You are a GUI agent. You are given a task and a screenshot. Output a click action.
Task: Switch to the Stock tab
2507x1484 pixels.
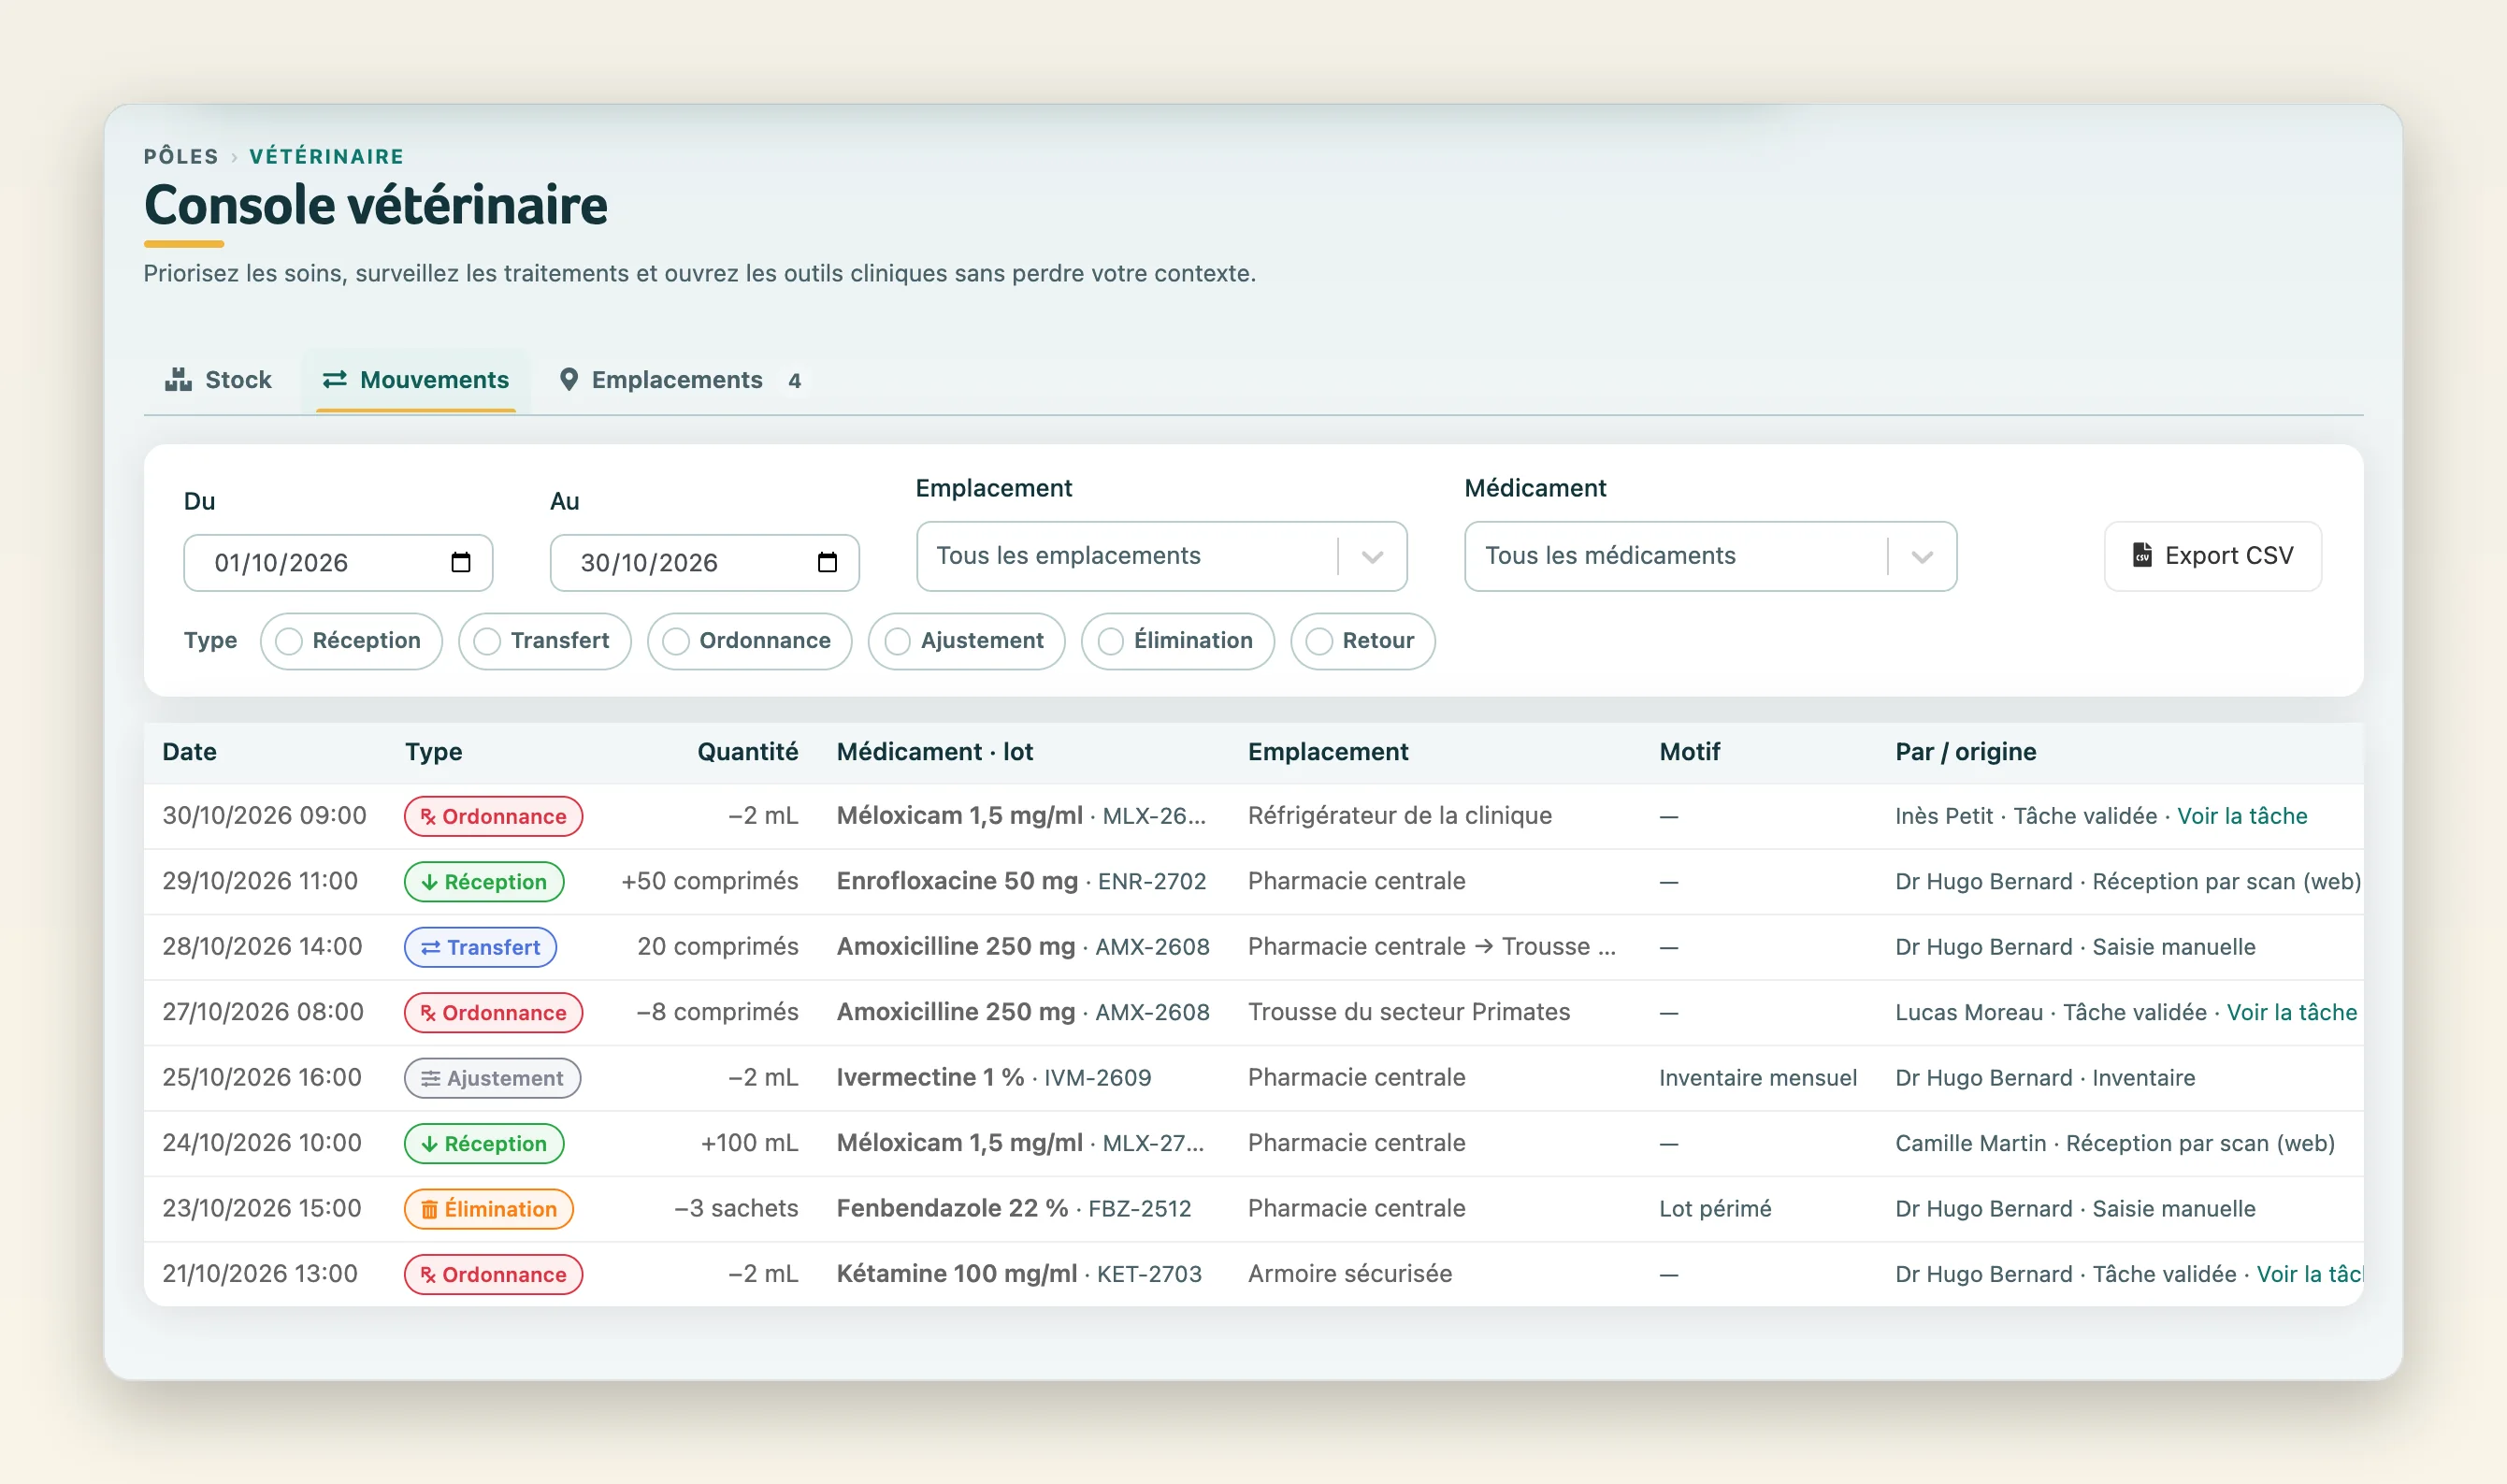coord(219,380)
